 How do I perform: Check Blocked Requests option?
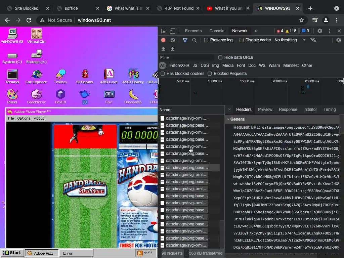tap(210, 74)
